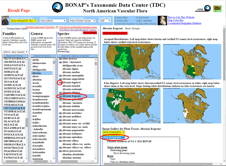Open Query Map magnifier tool
The image size is (226, 166).
click(x=121, y=18)
